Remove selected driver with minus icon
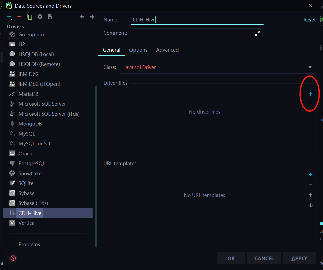The image size is (323, 270). (x=19, y=17)
